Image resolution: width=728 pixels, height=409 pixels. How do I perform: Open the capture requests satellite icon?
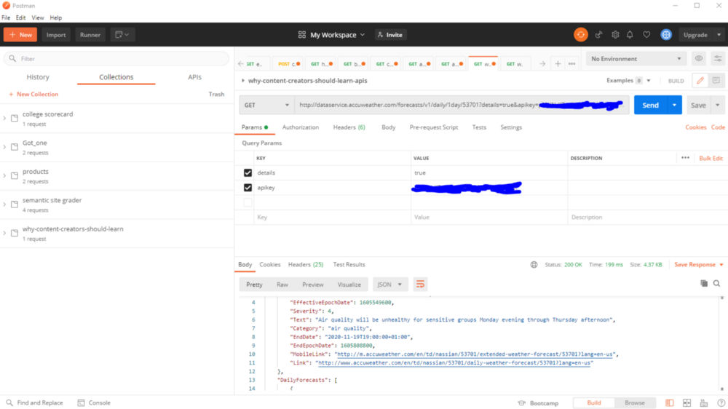pos(599,35)
